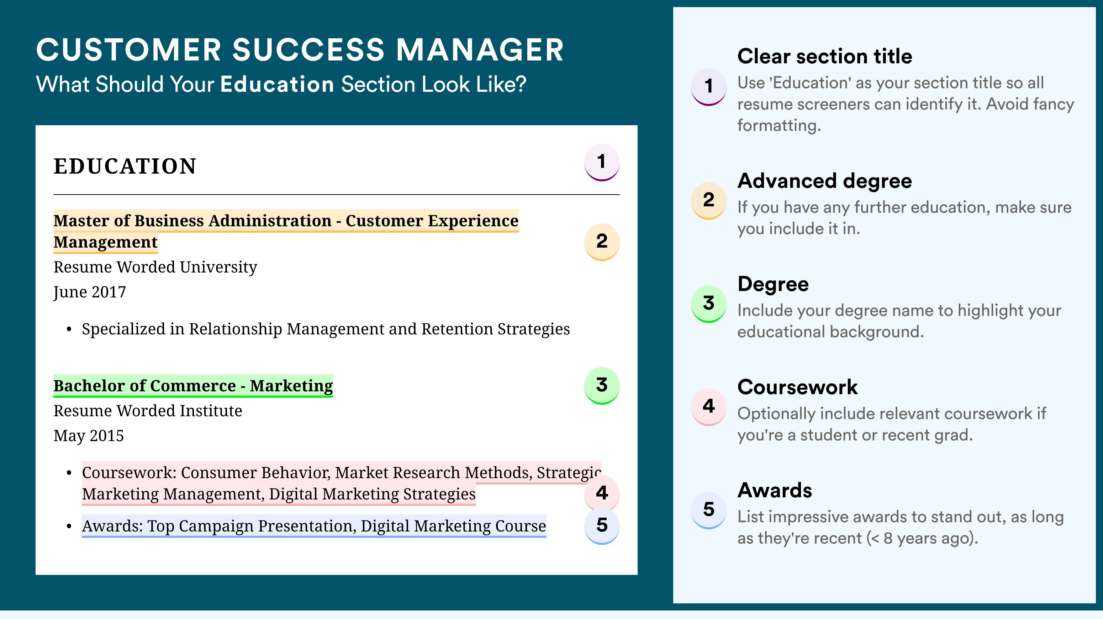The width and height of the screenshot is (1103, 619).
Task: Click the pink number 4 badge in resume
Action: (x=602, y=493)
